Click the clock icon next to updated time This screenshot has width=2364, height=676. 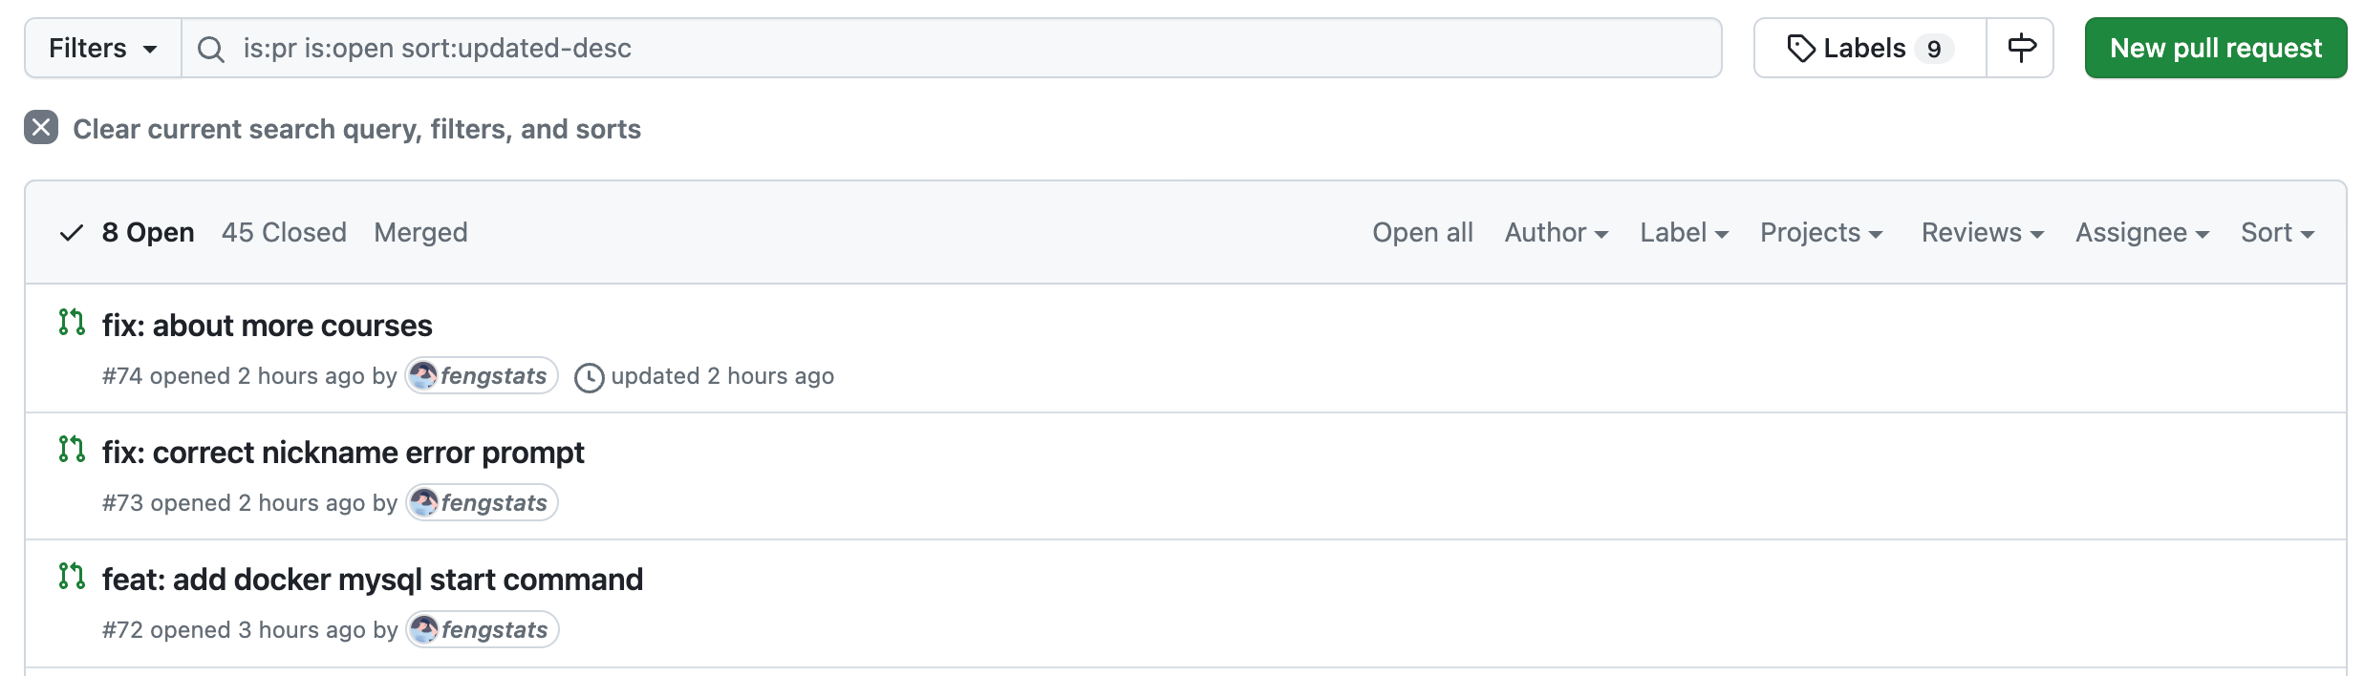coord(589,377)
